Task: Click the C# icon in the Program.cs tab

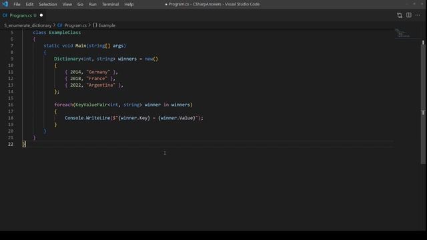Action: coord(5,15)
